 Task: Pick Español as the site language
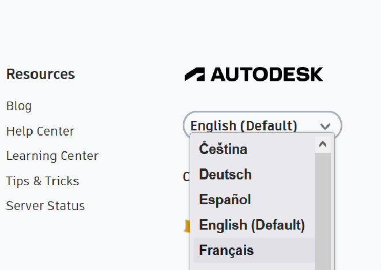pyautogui.click(x=225, y=200)
